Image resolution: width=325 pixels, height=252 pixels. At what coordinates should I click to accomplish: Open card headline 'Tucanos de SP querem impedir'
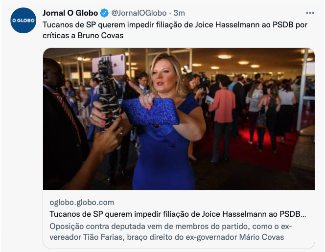point(178,214)
